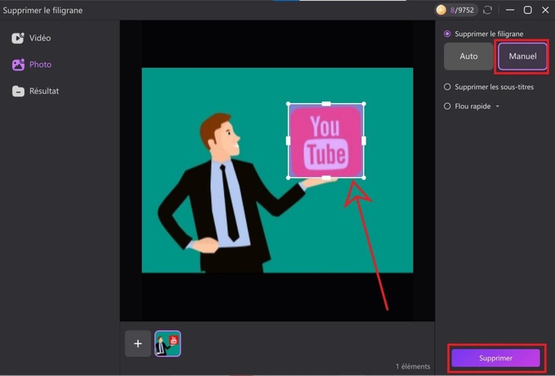Select the businessman image thumbnail

[168, 344]
